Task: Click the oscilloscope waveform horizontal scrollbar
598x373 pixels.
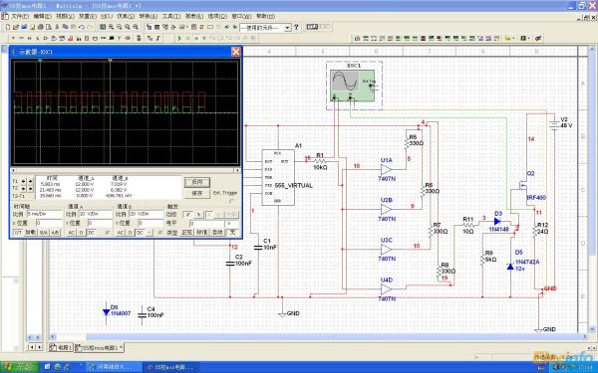Action: (126, 170)
